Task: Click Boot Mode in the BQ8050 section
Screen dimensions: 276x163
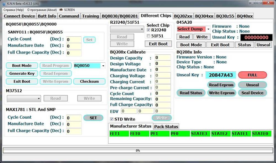Action: [x=22, y=66]
